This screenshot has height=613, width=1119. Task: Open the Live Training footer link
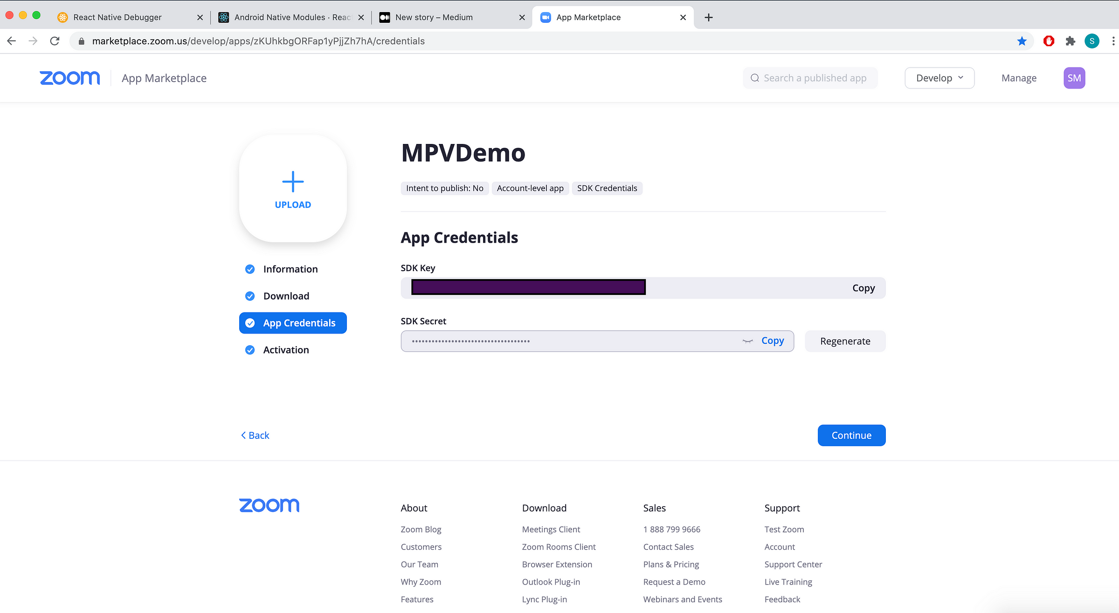pyautogui.click(x=788, y=581)
